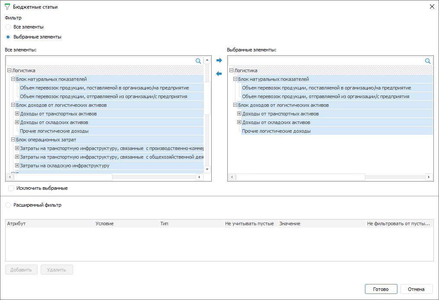Click the search field above Selected elements
Viewport: 439px width, 300px height.
tap(326, 61)
